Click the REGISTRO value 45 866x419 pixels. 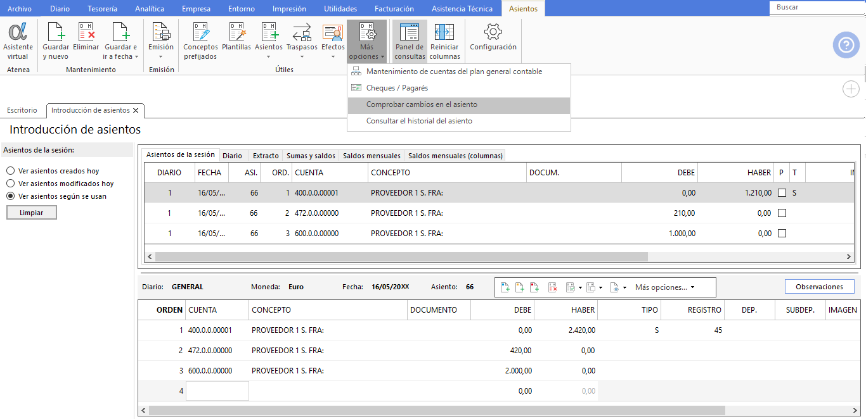[718, 330]
